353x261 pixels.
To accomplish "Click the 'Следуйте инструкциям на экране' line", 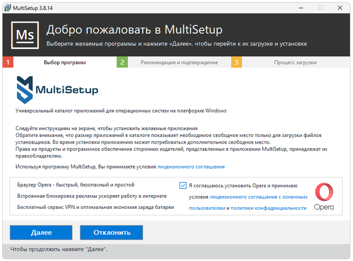I will (106, 129).
